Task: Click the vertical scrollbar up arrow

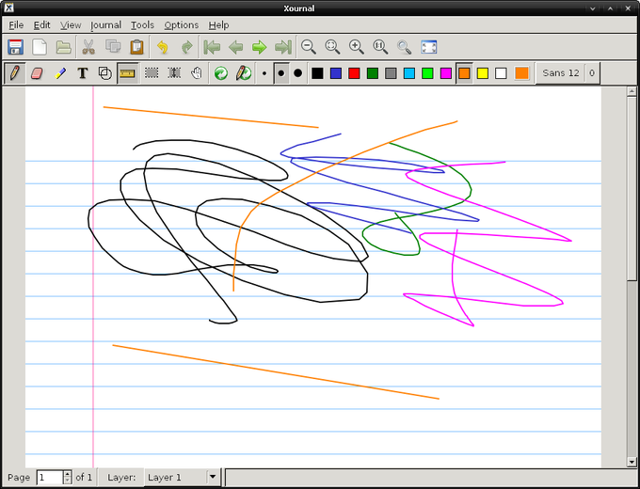Action: point(632,91)
